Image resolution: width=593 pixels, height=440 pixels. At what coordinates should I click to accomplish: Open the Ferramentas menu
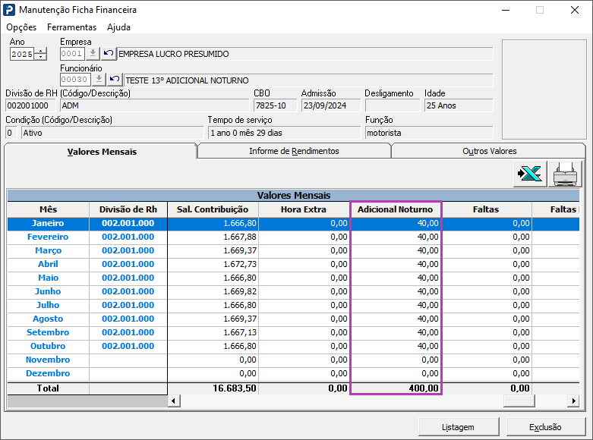click(72, 27)
